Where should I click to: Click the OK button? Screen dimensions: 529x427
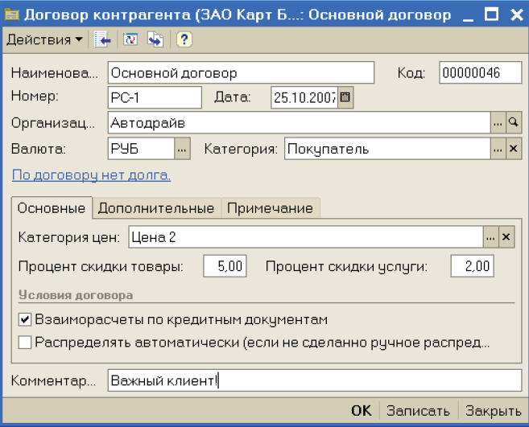point(361,410)
